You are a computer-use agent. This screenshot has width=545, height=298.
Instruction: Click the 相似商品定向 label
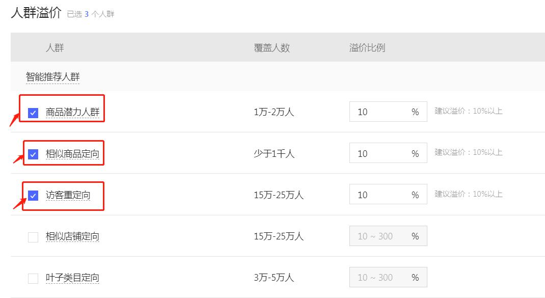[x=72, y=154]
